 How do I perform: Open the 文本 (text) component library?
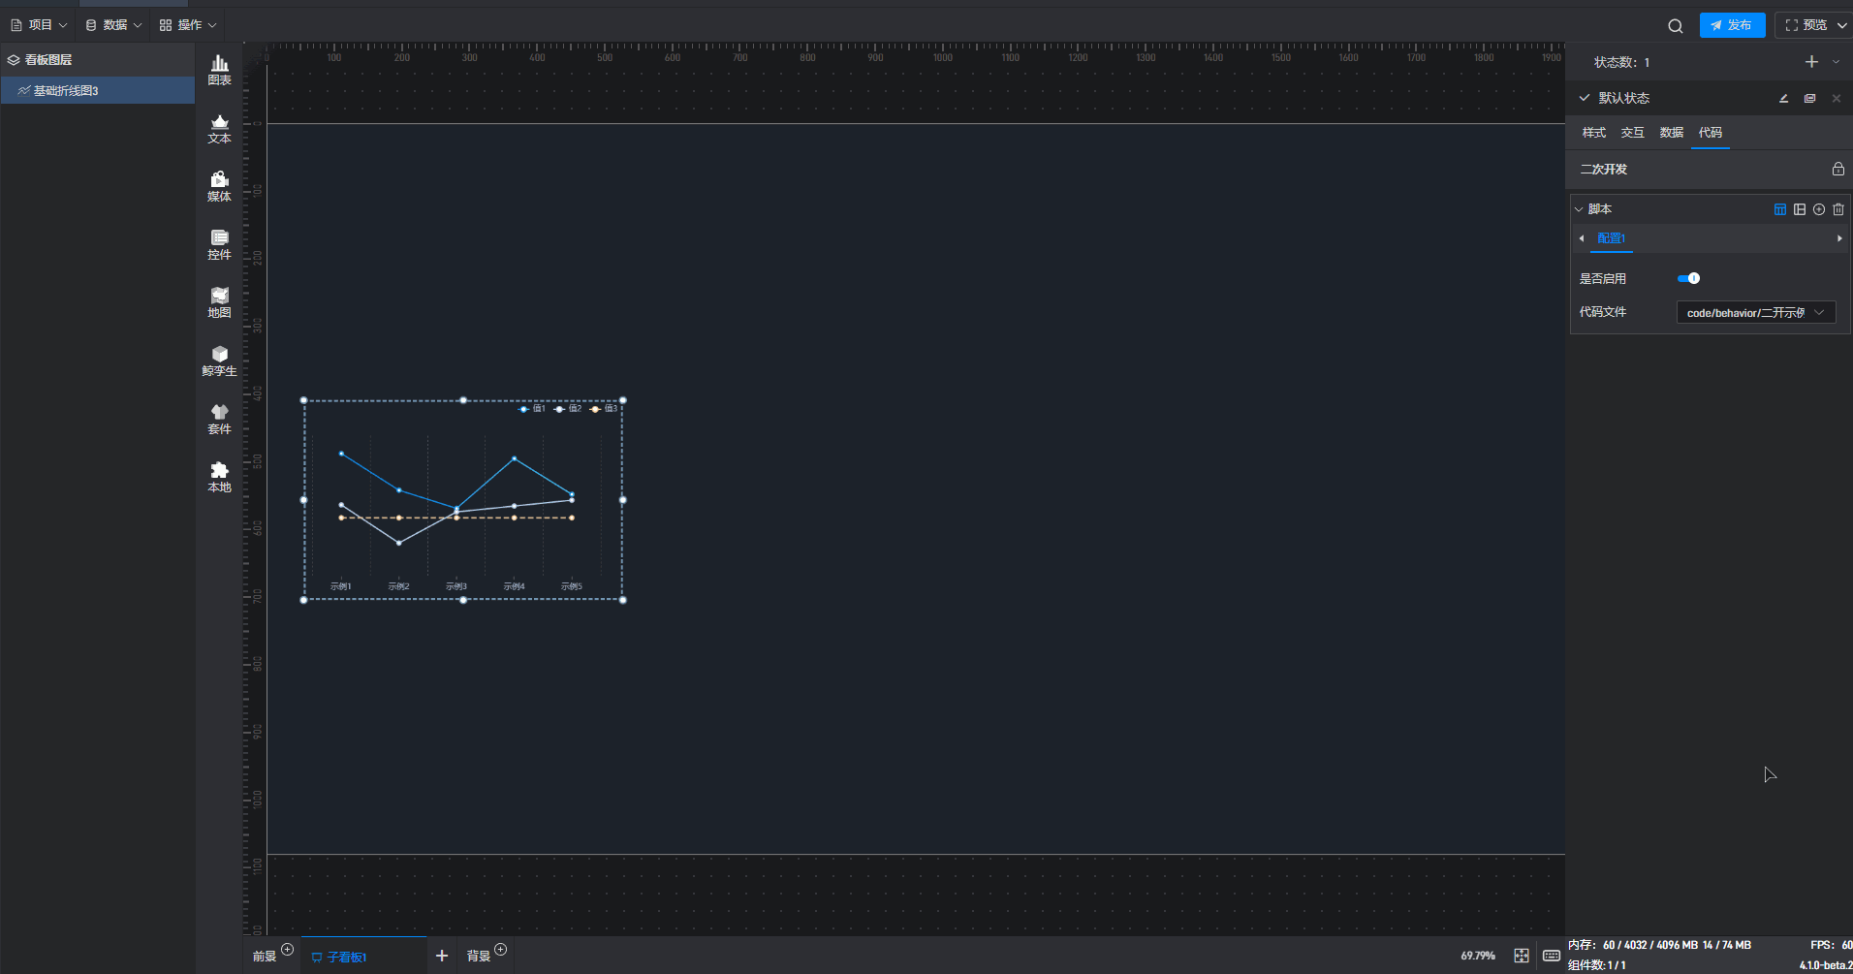point(219,128)
